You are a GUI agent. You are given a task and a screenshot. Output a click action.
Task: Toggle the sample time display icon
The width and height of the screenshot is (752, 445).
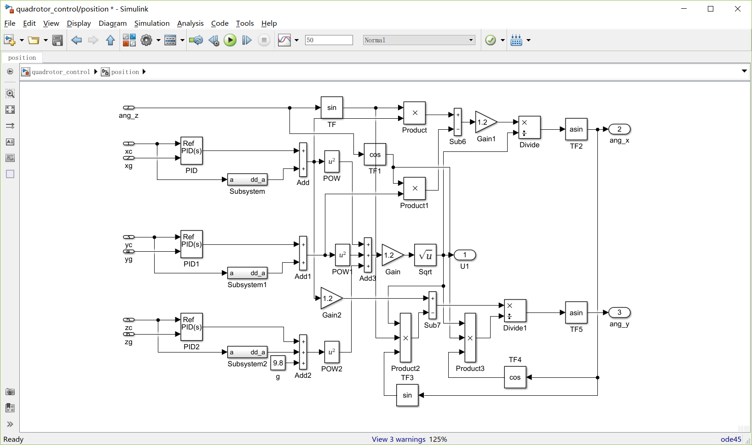tap(10, 126)
